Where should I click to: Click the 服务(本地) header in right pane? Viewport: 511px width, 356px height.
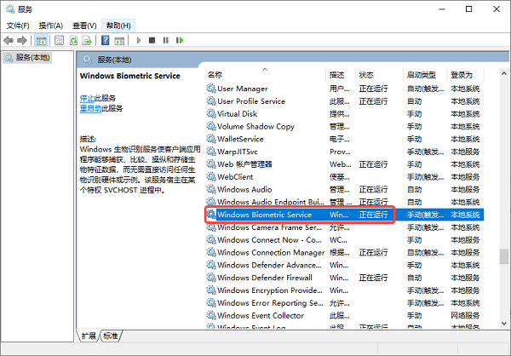114,60
